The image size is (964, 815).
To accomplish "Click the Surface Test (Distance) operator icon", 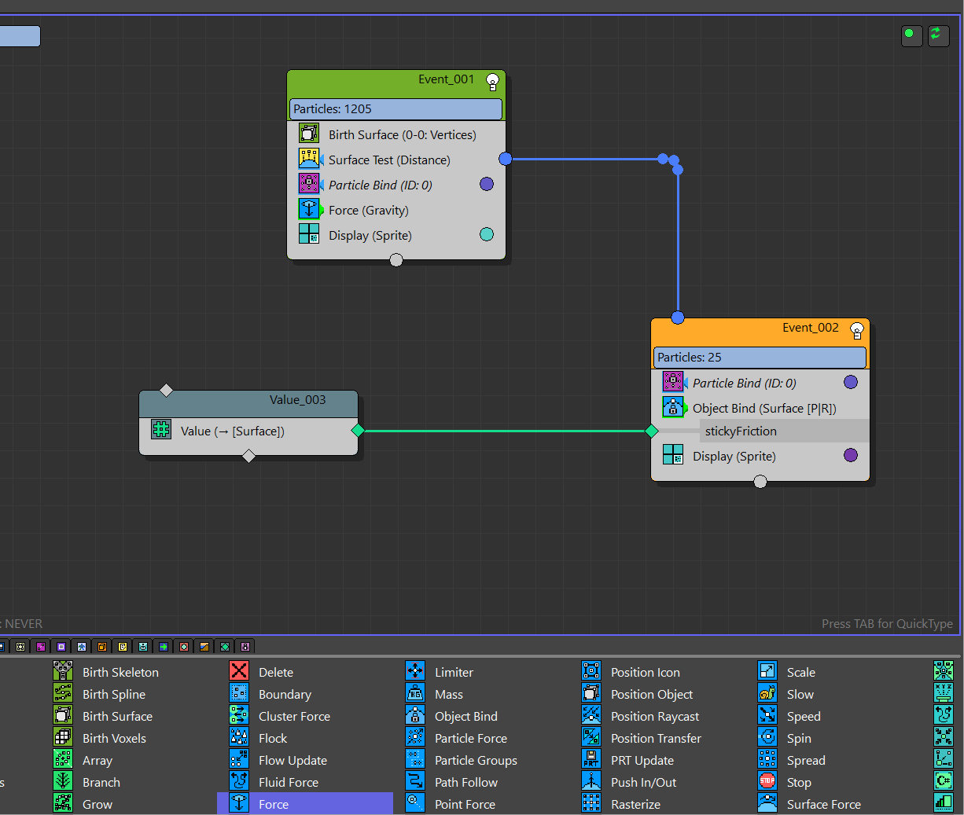I will (308, 159).
